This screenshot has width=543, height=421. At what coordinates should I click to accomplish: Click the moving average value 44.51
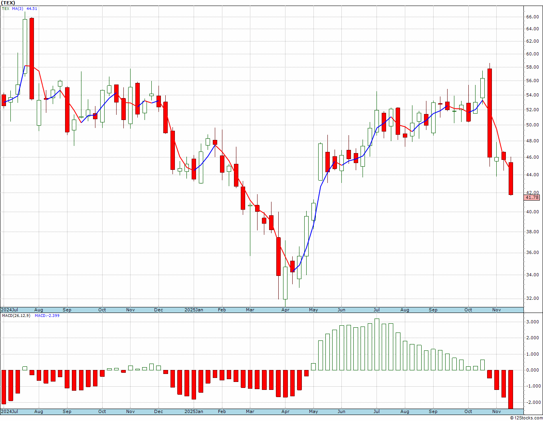point(32,8)
